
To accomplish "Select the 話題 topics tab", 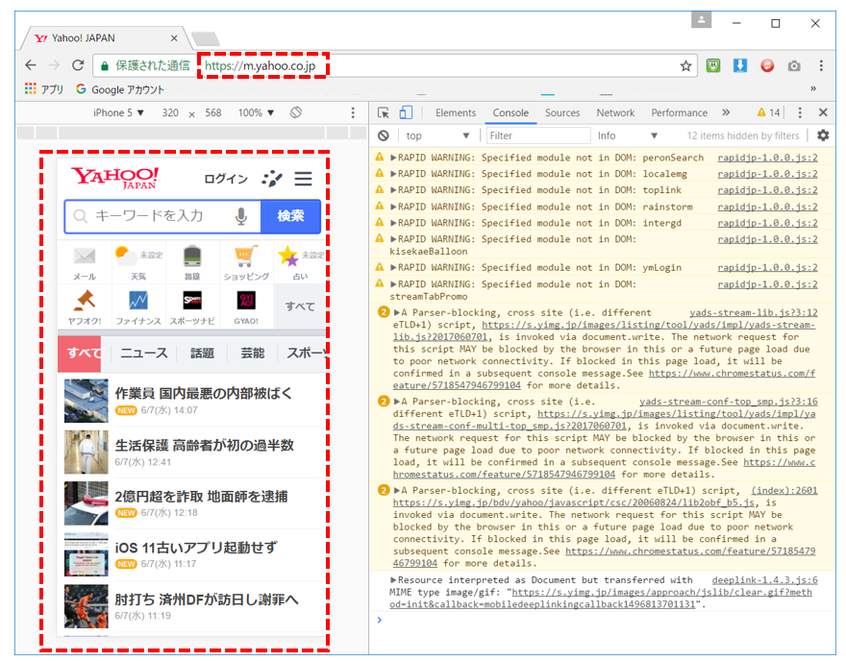I will [202, 354].
